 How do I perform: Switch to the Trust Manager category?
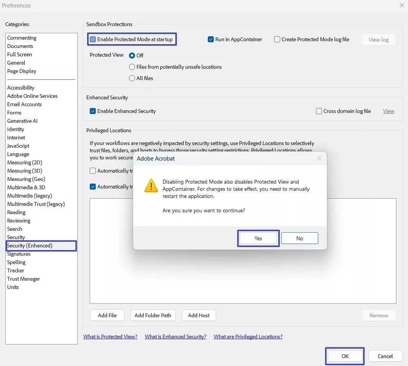pos(23,279)
